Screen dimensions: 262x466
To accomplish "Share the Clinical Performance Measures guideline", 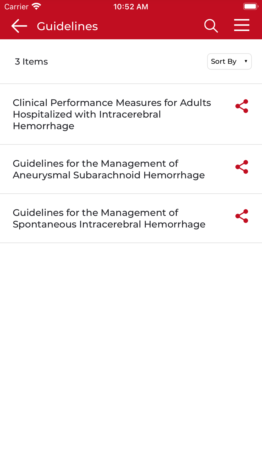I will (242, 106).
